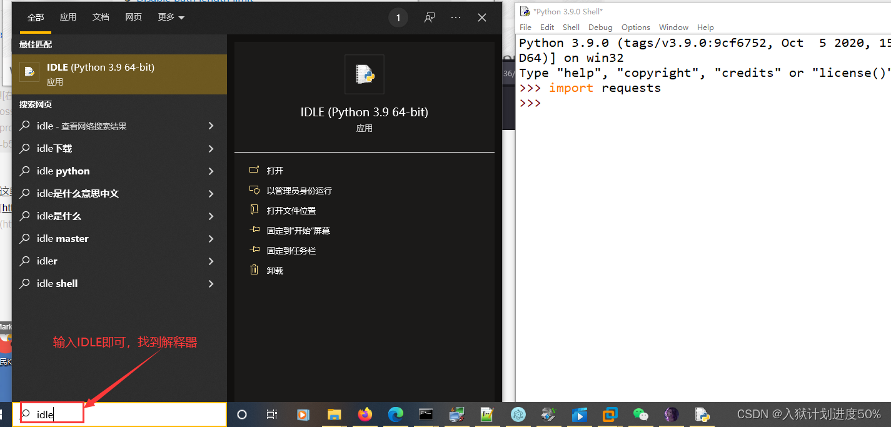Switch to the '文档' search tab
The image size is (891, 427).
(101, 18)
